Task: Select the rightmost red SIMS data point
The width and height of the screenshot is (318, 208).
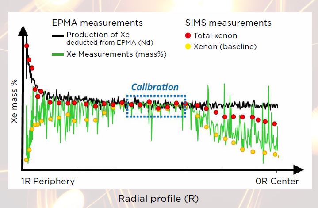Action: tap(275, 123)
